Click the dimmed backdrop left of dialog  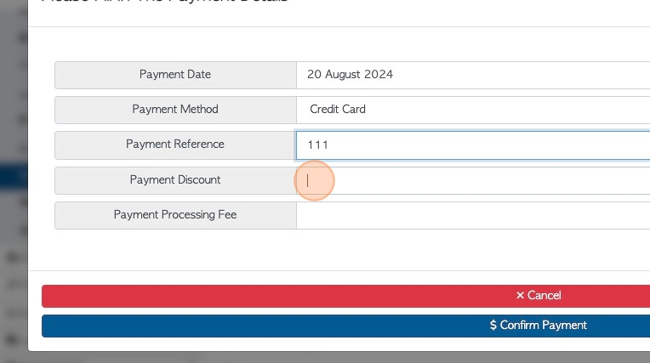14,104
